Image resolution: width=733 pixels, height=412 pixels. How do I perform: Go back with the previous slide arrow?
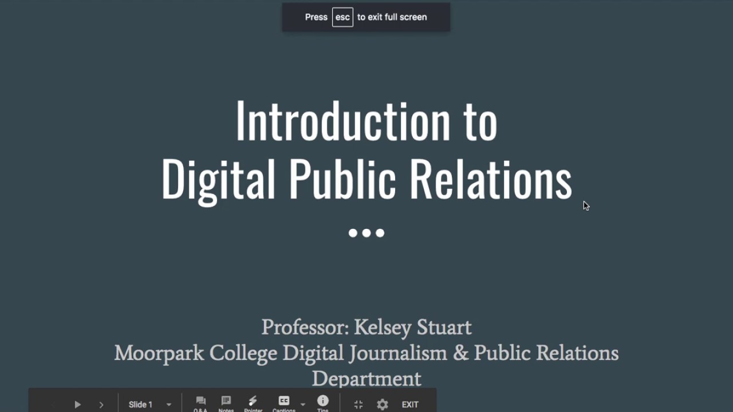52,405
